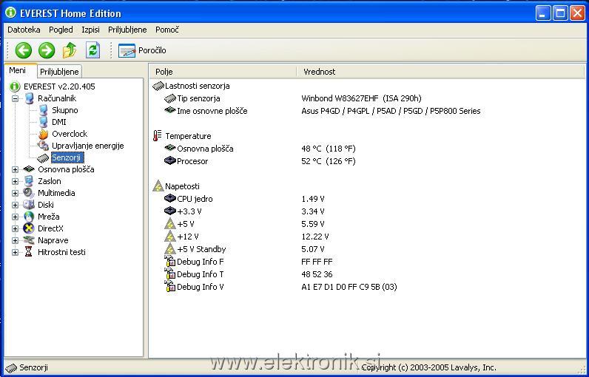
Task: Click the Multimedia speaker icon
Action: (29, 193)
